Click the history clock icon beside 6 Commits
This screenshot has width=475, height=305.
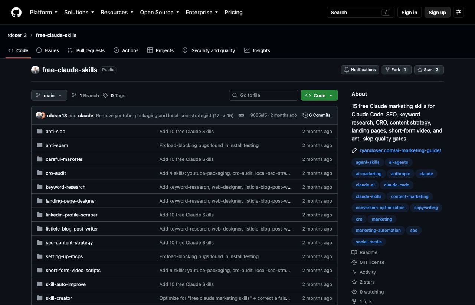(305, 115)
